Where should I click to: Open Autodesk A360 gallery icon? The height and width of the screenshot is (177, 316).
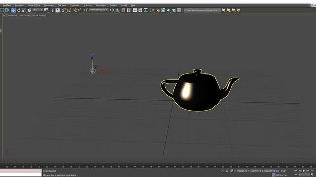(x=179, y=10)
